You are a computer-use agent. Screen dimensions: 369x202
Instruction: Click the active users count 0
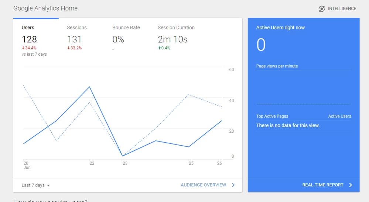[x=261, y=45]
